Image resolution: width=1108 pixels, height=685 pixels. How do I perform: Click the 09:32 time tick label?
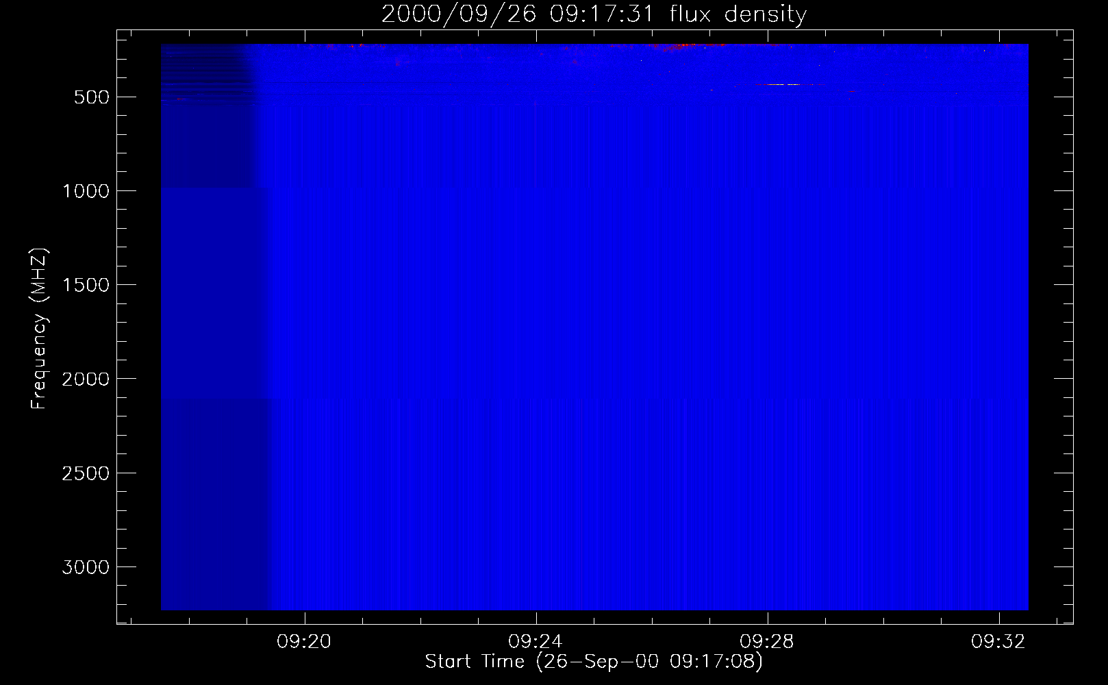[x=998, y=642]
